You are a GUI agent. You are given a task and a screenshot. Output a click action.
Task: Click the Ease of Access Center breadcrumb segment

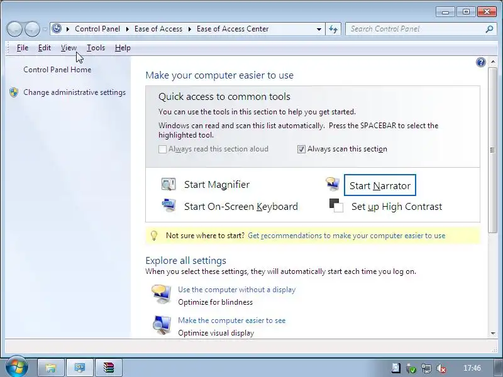(233, 29)
